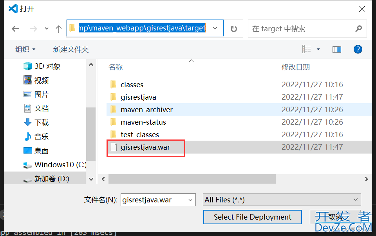The width and height of the screenshot is (376, 236).
Task: Select 桌面 in navigation pane
Action: point(41,151)
